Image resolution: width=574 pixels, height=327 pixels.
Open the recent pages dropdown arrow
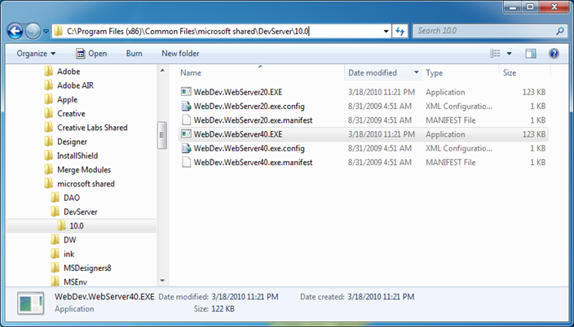tap(46, 32)
